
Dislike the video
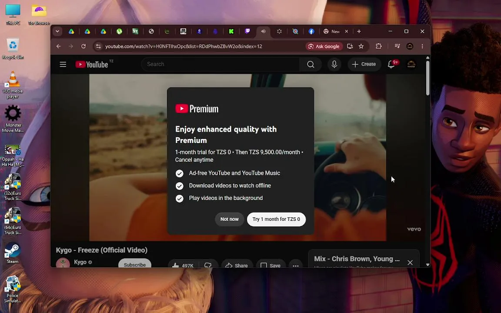tap(208, 265)
